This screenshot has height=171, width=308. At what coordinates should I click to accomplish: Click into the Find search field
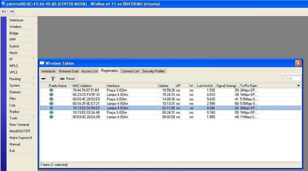[x=292, y=79]
